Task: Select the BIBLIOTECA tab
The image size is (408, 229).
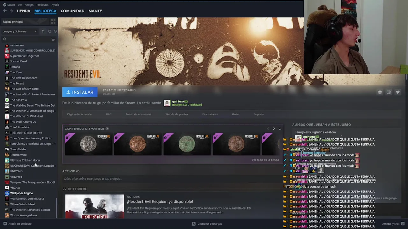Action: [x=45, y=11]
